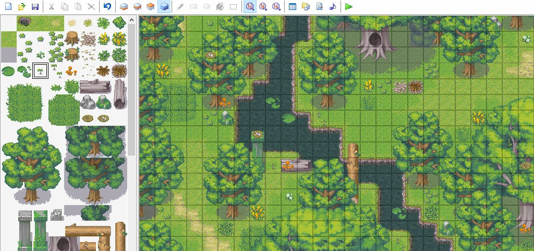The width and height of the screenshot is (534, 251).
Task: Undo the last action with the blue arrow
Action: click(107, 6)
